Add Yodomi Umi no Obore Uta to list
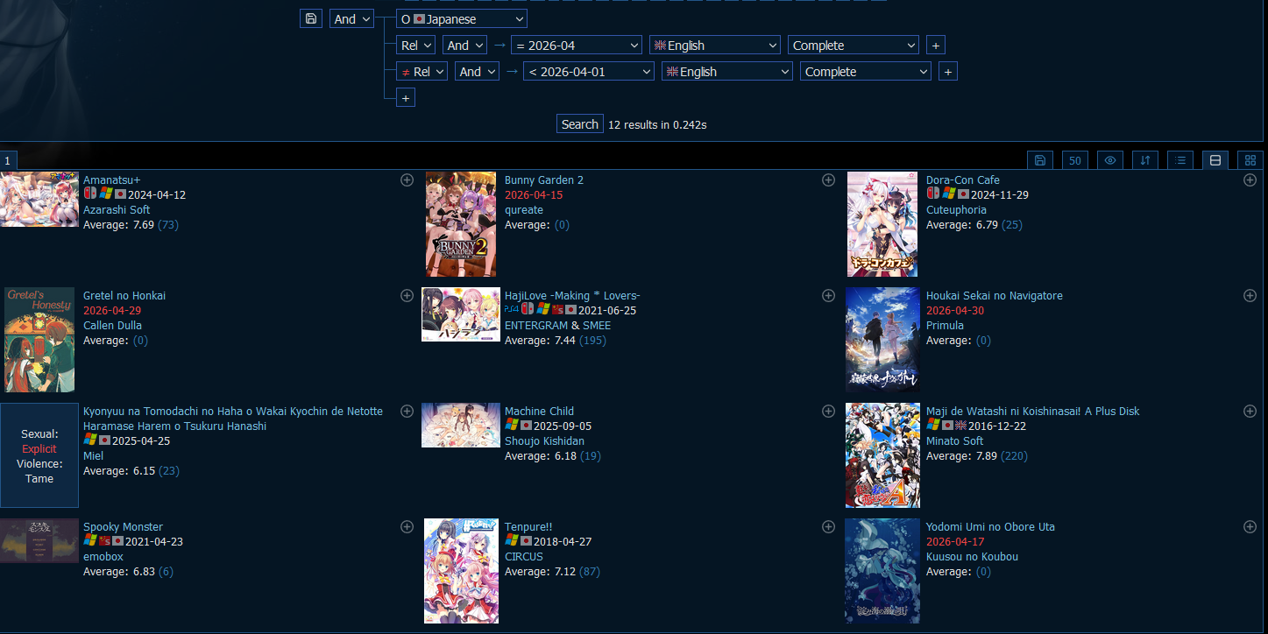The image size is (1268, 634). pyautogui.click(x=1250, y=526)
